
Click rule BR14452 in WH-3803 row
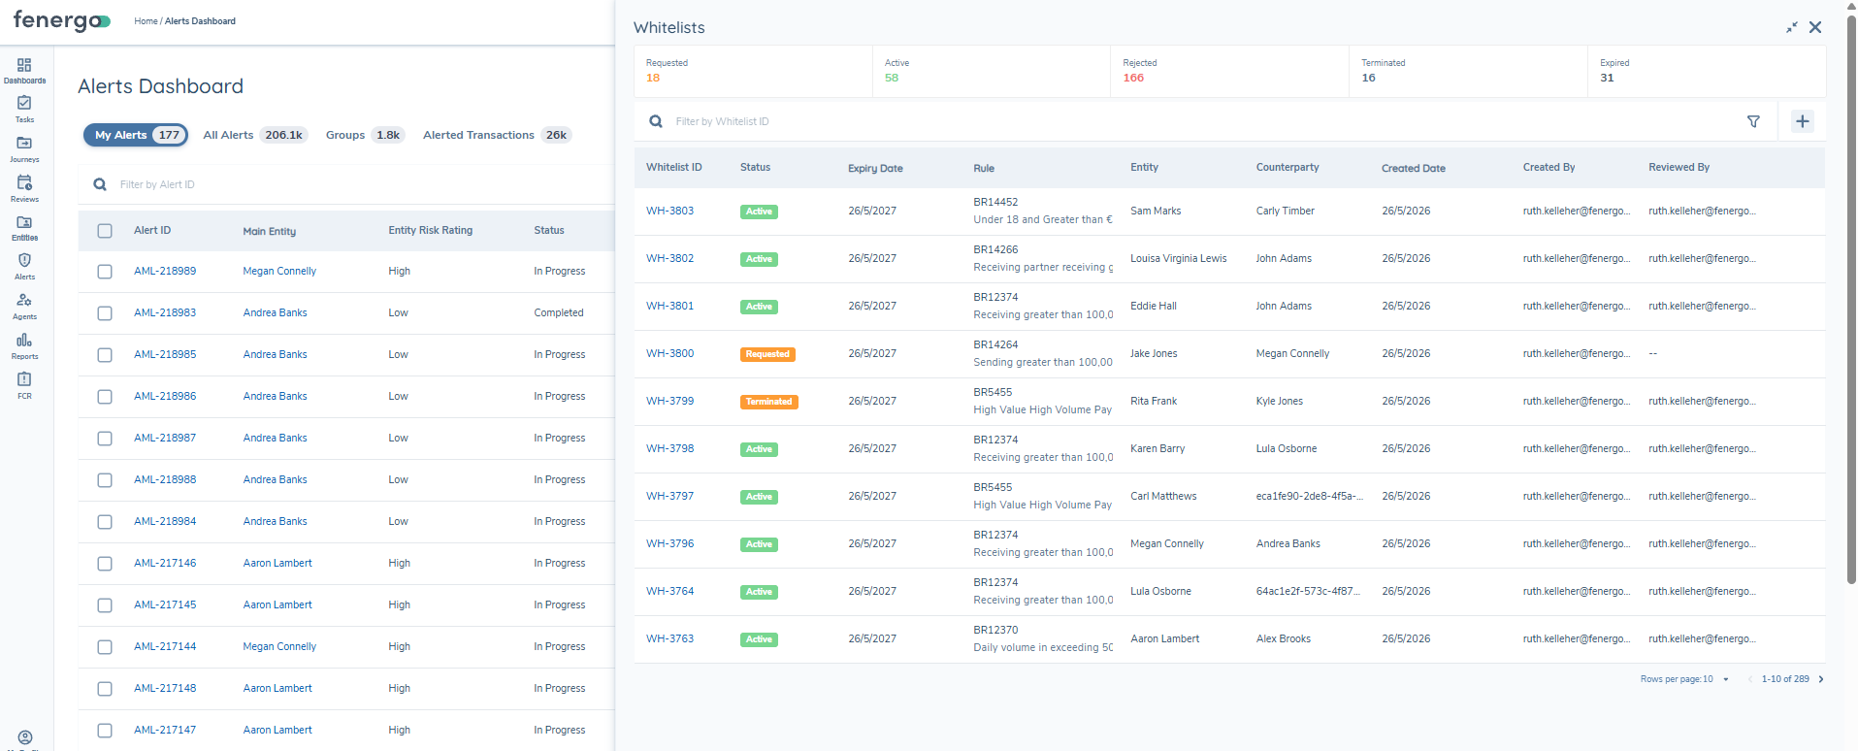pyautogui.click(x=995, y=202)
